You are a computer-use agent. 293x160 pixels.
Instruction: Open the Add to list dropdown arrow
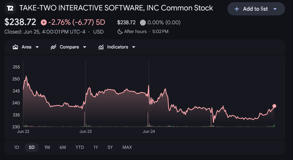point(275,9)
